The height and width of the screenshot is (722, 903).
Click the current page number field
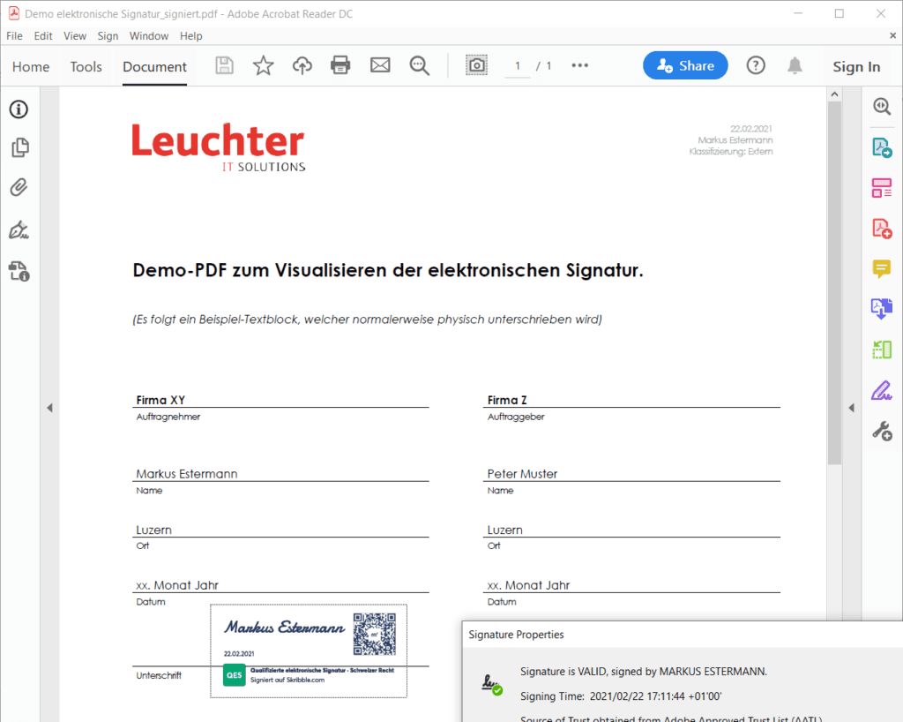pyautogui.click(x=517, y=65)
